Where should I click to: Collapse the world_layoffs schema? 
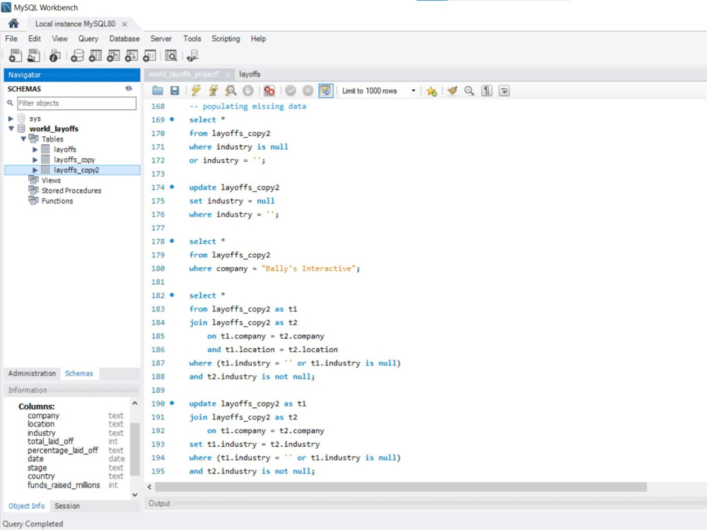[11, 129]
